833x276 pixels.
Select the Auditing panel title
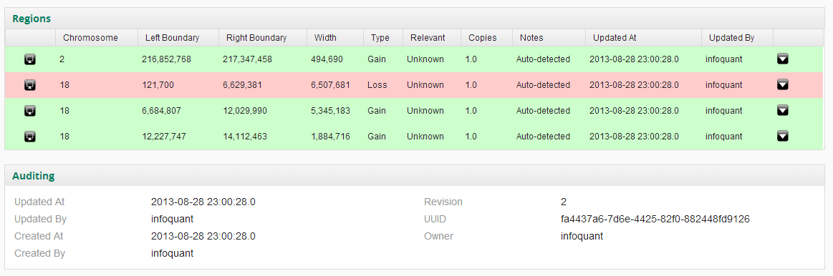click(x=33, y=176)
